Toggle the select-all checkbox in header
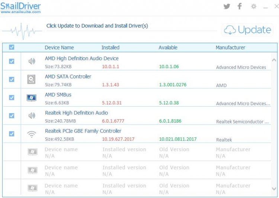The width and height of the screenshot is (279, 198). [x=12, y=47]
